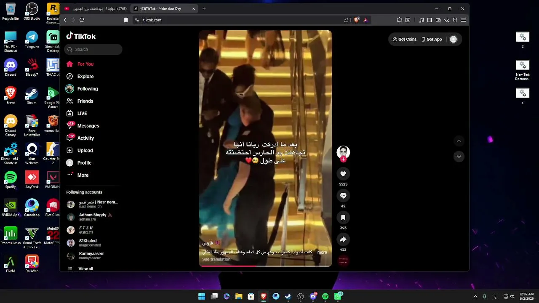Open Spotify from the taskbar
This screenshot has width=539, height=303.
tap(325, 296)
